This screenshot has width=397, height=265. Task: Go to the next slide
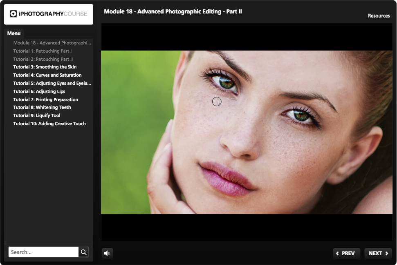[378, 253]
